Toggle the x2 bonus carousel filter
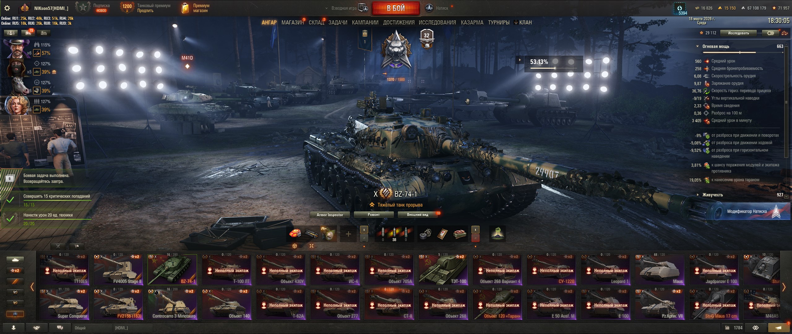This screenshot has height=334, width=792. click(x=15, y=271)
